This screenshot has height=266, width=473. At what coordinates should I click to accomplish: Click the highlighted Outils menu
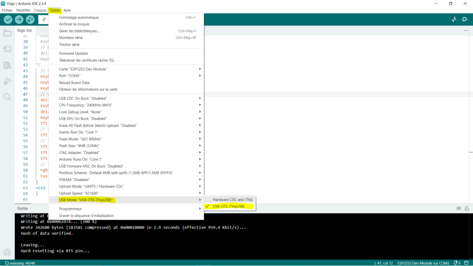pos(55,10)
